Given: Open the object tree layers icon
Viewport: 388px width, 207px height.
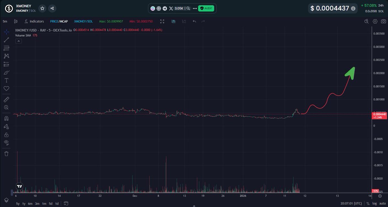Looking at the screenshot, I should [x=6, y=200].
